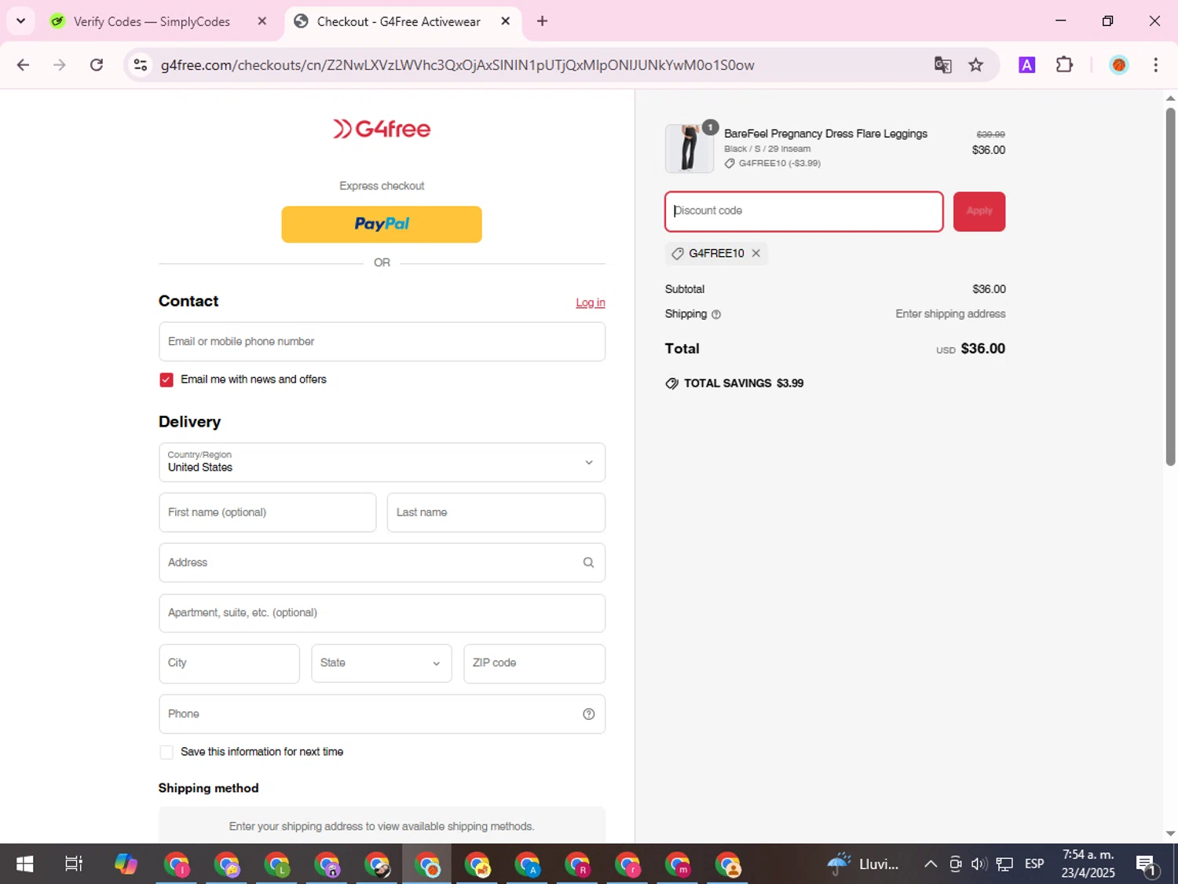Click the page vertical scrollbar

(x=1170, y=287)
